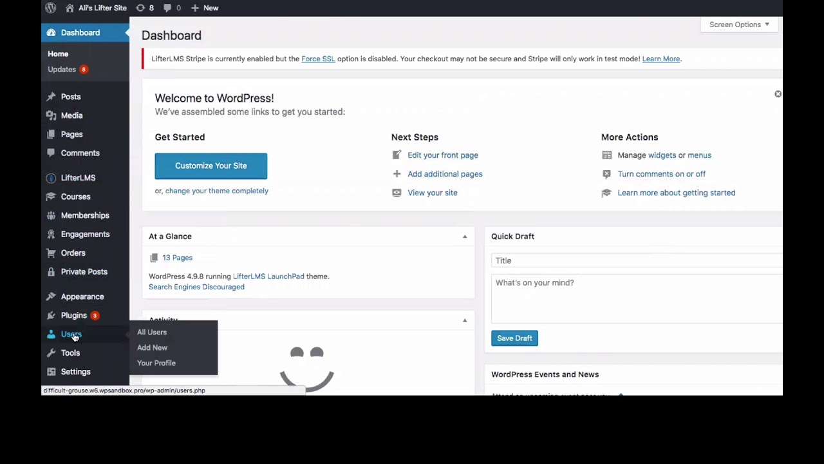Image resolution: width=824 pixels, height=464 pixels.
Task: Open Ali's Lifter Site in admin bar
Action: click(x=102, y=8)
